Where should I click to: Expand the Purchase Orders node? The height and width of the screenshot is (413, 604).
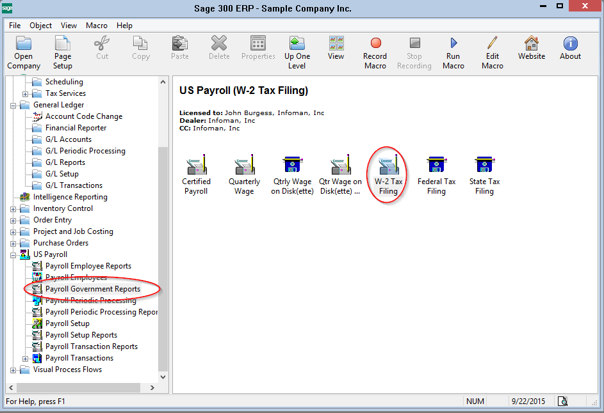(x=13, y=244)
